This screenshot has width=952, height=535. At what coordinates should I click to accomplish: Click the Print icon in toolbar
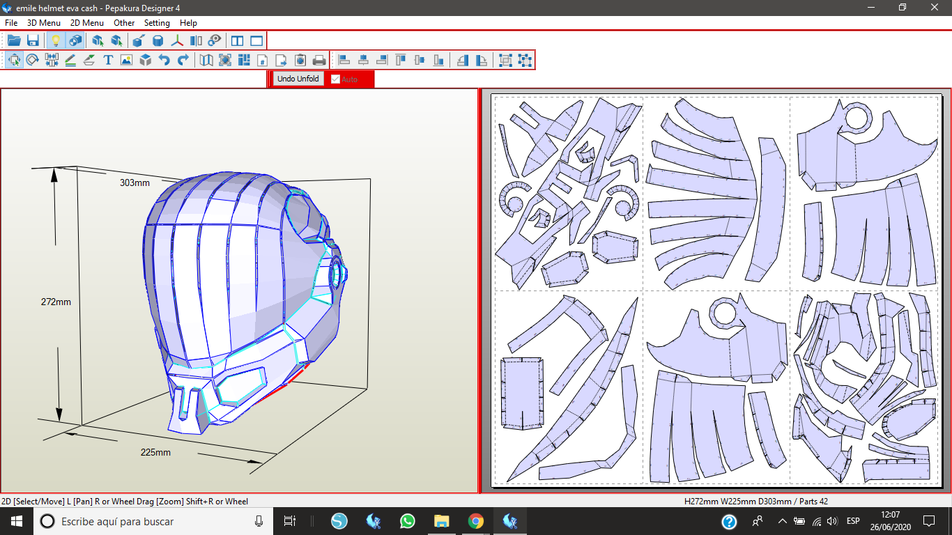coord(318,60)
